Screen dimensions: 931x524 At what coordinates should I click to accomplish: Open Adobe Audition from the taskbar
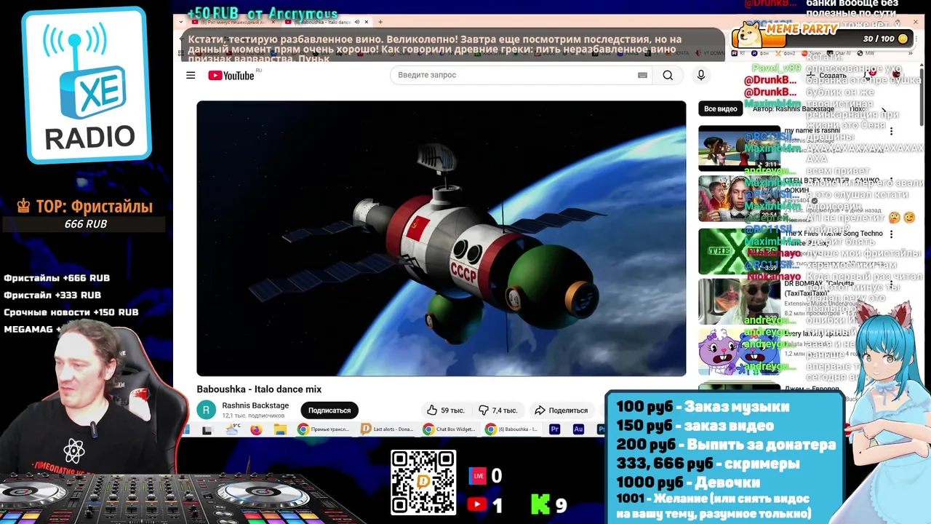tap(578, 429)
